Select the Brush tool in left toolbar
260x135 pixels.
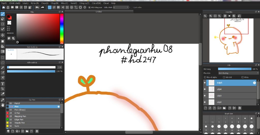(3, 14)
